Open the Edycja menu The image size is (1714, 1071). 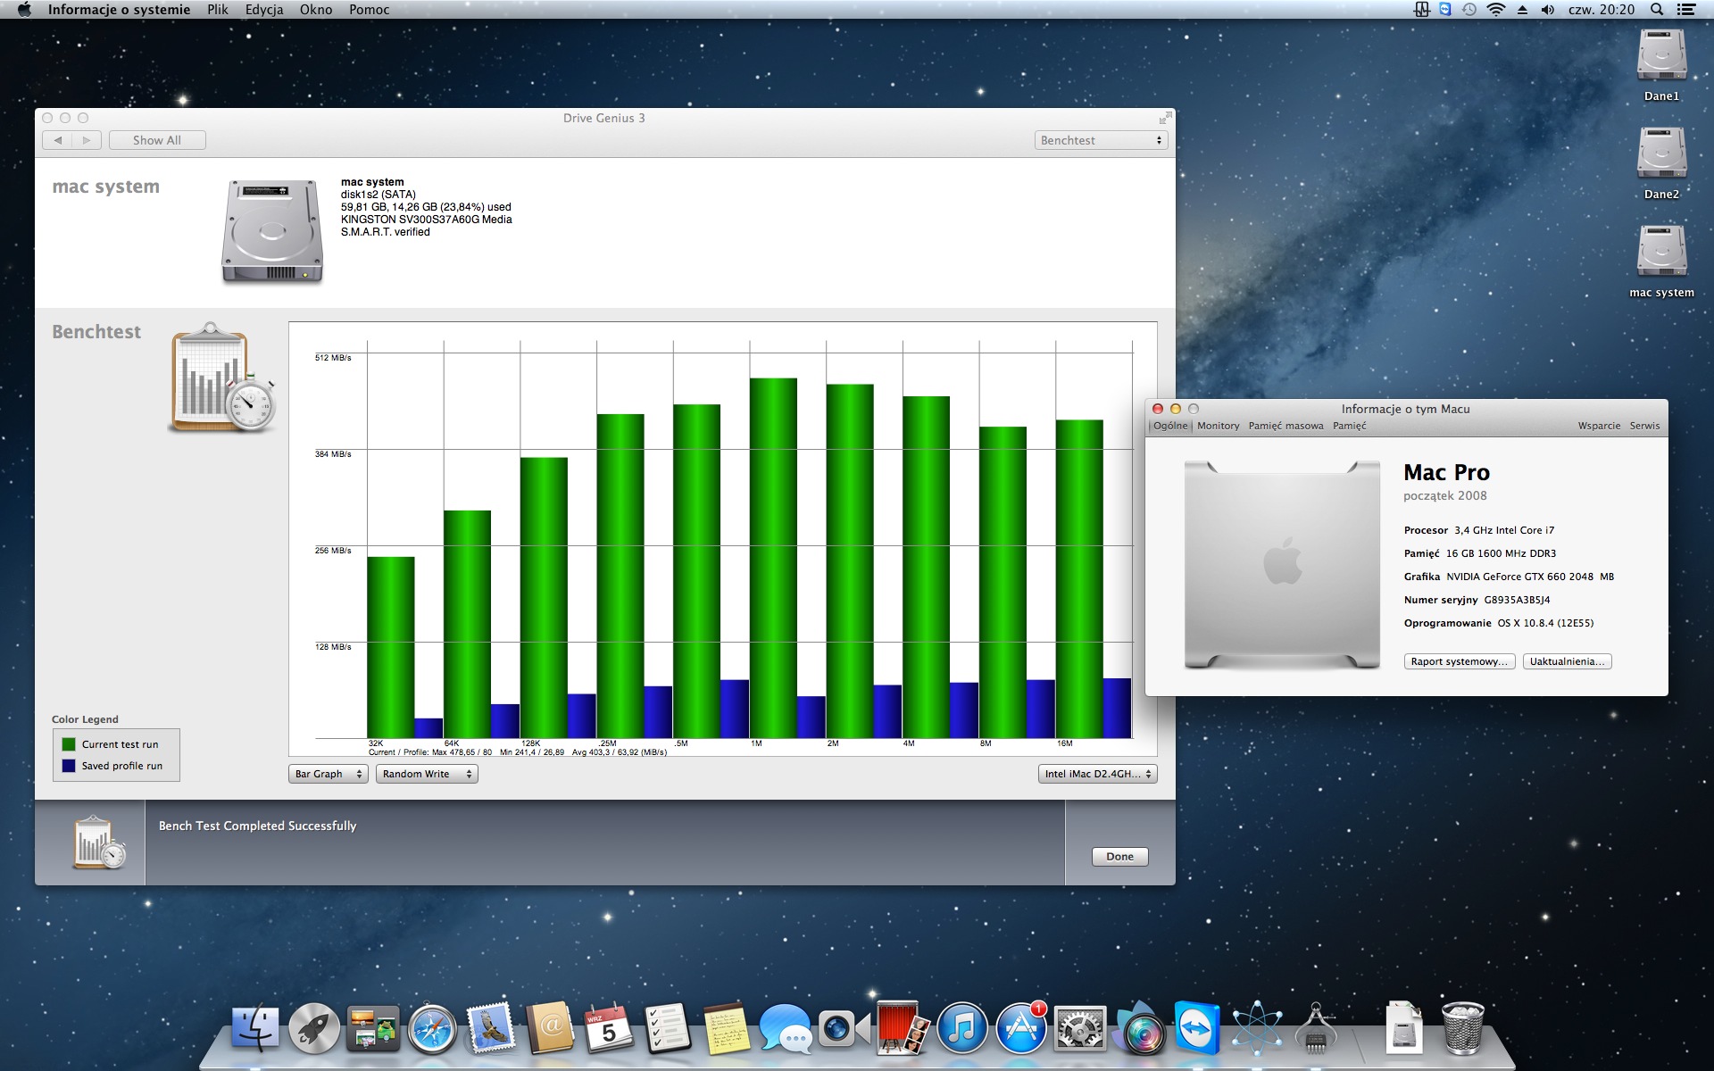click(x=264, y=10)
